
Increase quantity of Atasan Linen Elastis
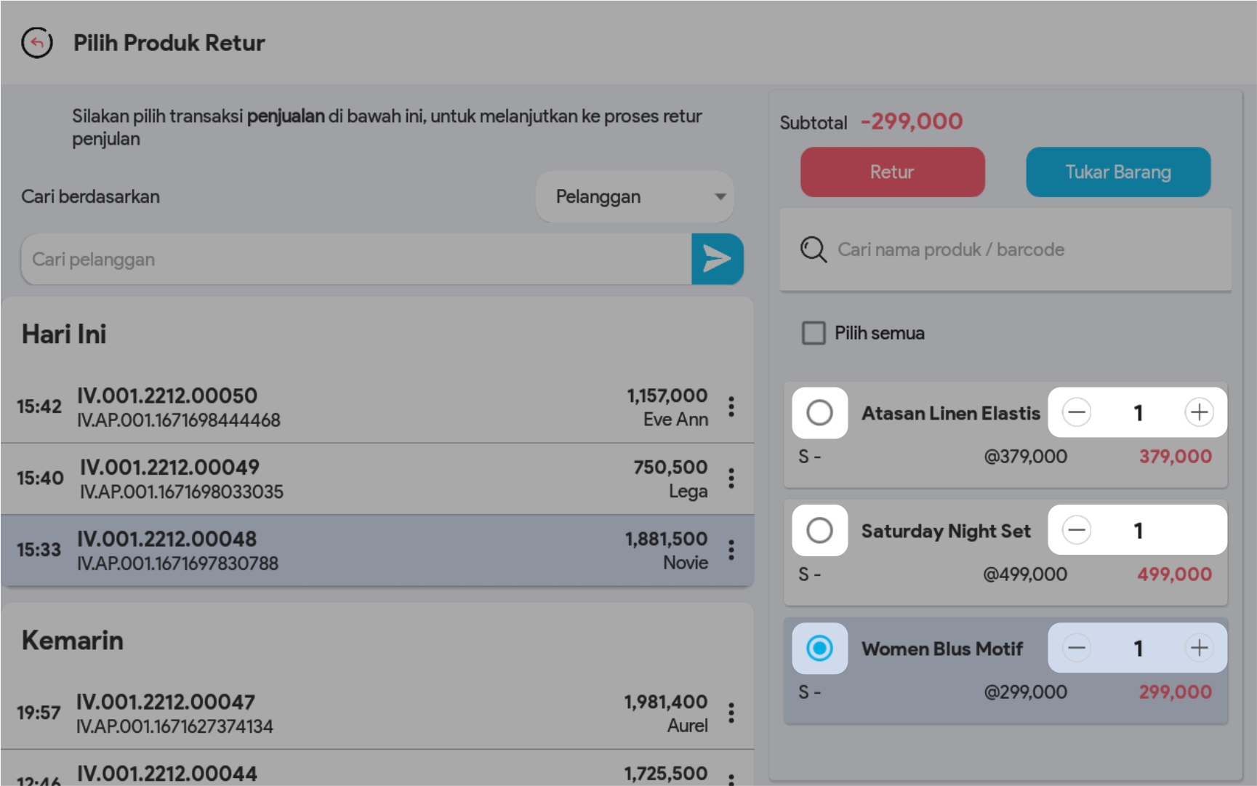[1199, 412]
